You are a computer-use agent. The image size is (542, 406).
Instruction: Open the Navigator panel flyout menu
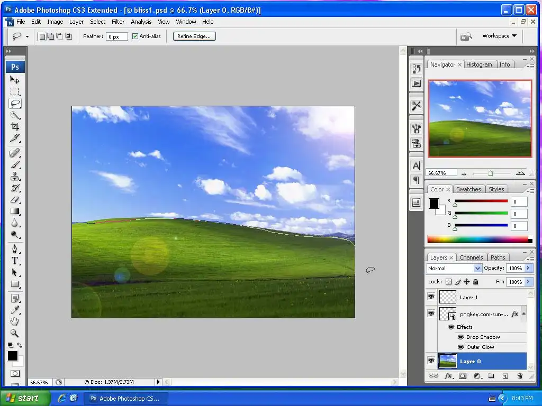(x=530, y=66)
